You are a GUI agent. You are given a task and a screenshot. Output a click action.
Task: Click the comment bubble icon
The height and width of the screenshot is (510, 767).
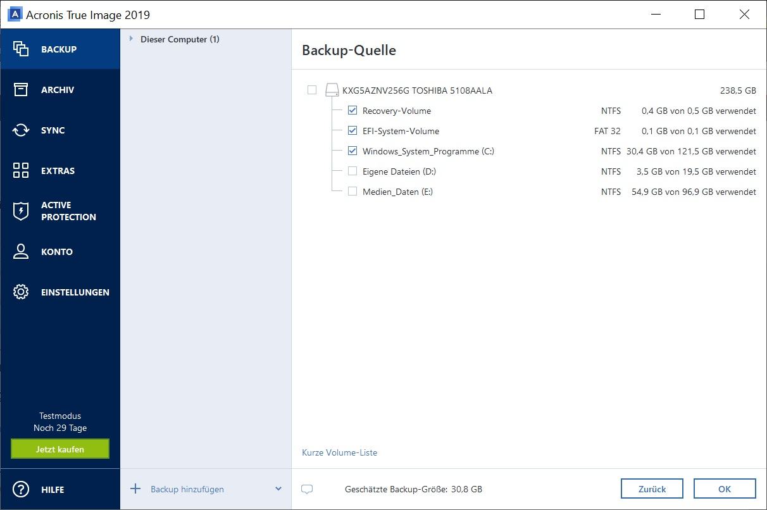(x=307, y=489)
